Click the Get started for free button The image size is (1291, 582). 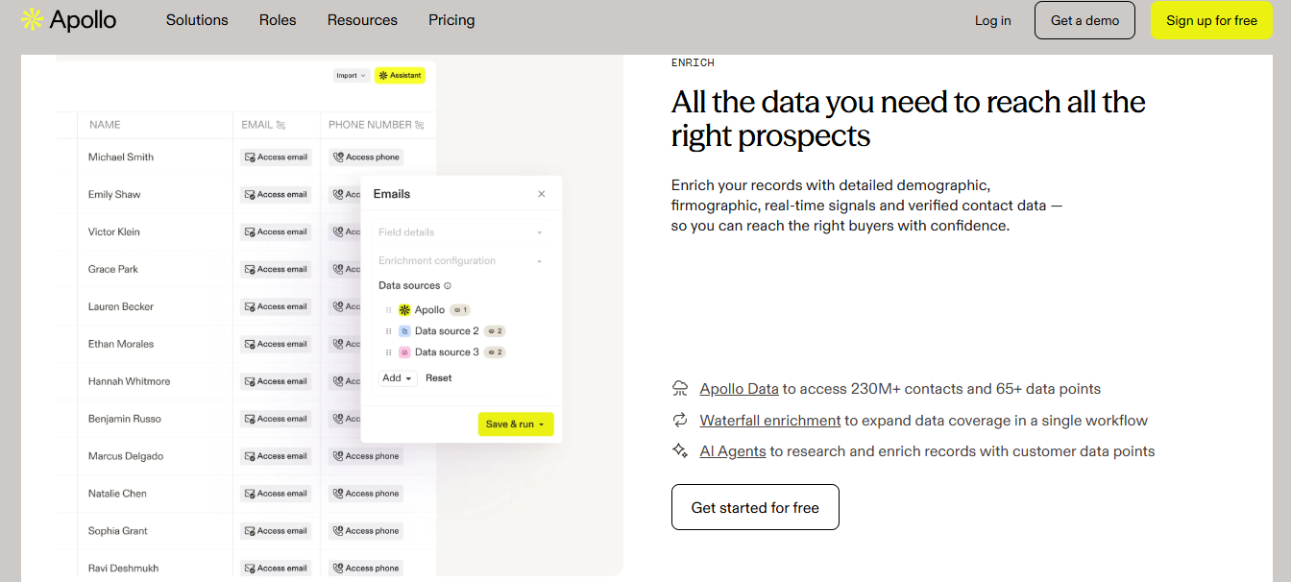pos(755,507)
